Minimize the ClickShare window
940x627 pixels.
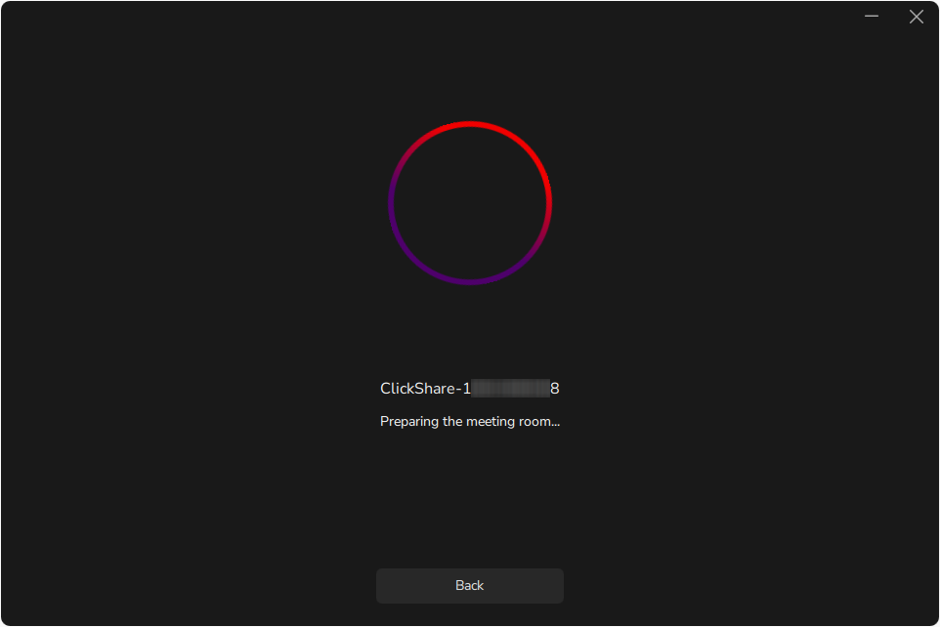(871, 17)
